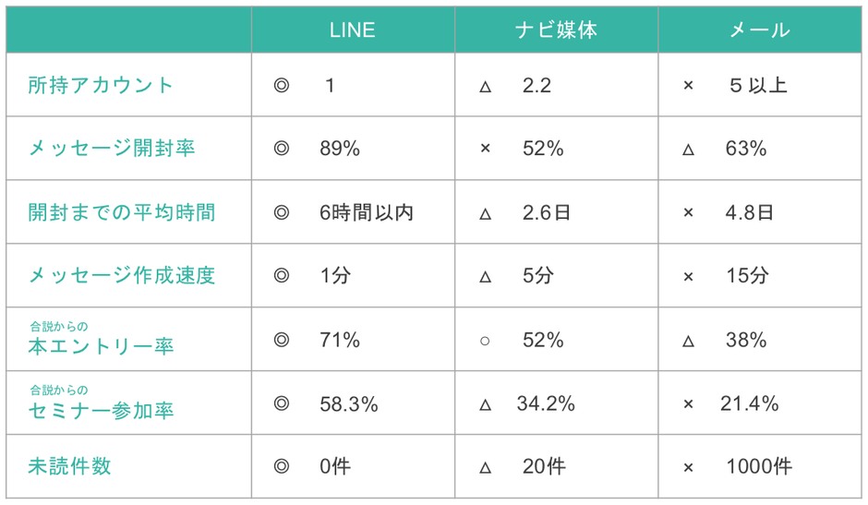Screen dimensions: 868x505
Task: Click the triangle mark next to 34.2%
Action: click(485, 404)
